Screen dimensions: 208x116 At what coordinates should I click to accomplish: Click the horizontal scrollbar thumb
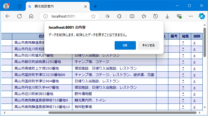tap(122, 113)
